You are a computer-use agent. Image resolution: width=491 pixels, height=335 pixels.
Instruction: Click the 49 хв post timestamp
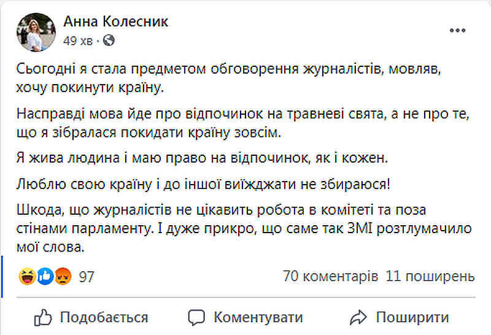[x=78, y=40]
